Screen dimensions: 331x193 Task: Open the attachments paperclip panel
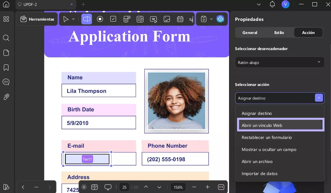click(x=6, y=97)
